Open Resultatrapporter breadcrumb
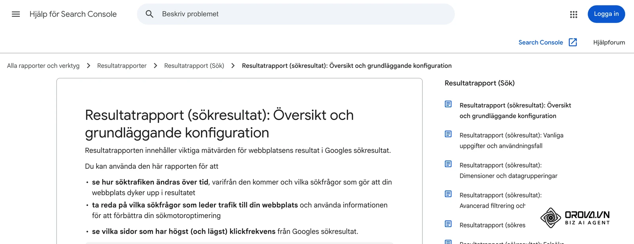 coord(122,66)
